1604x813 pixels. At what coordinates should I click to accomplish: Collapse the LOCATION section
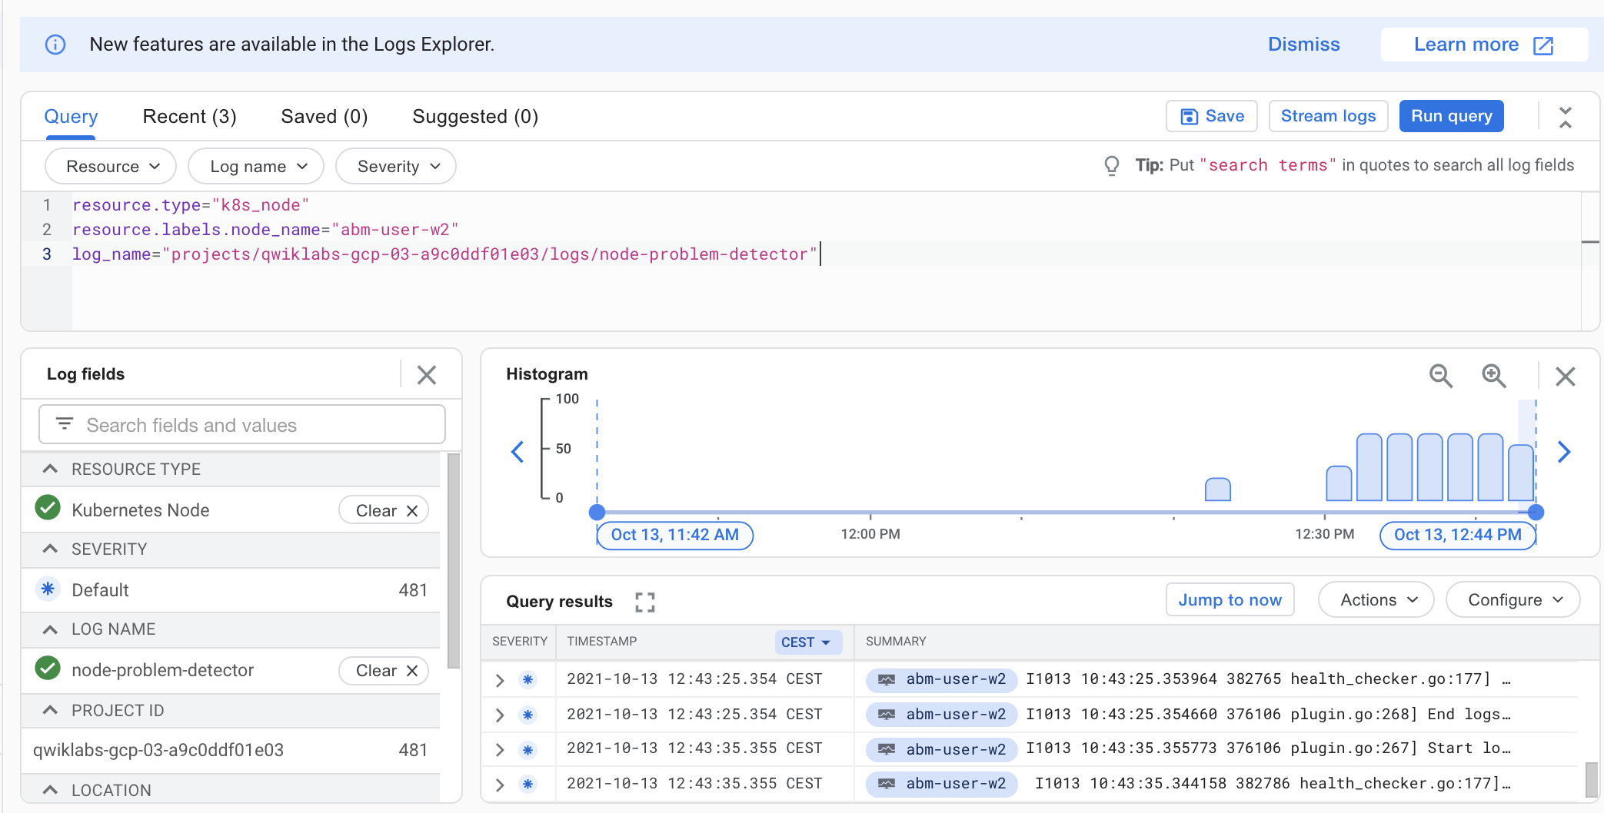pyautogui.click(x=51, y=790)
